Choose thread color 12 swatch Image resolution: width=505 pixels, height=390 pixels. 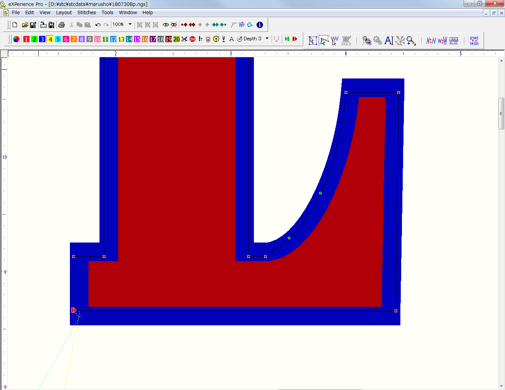coord(113,39)
